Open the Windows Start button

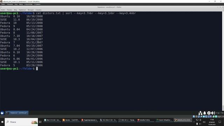click(x=2, y=122)
